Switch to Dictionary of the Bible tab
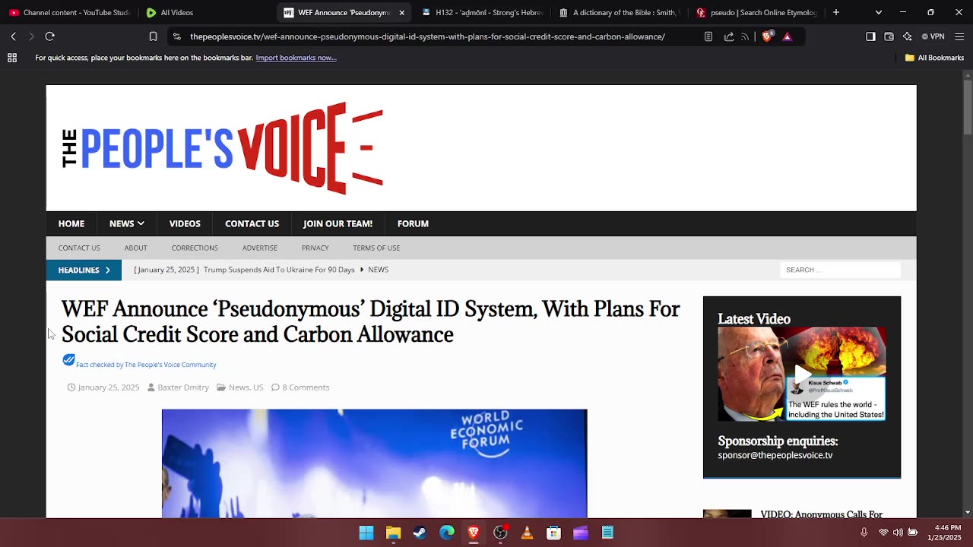973x547 pixels. click(619, 12)
